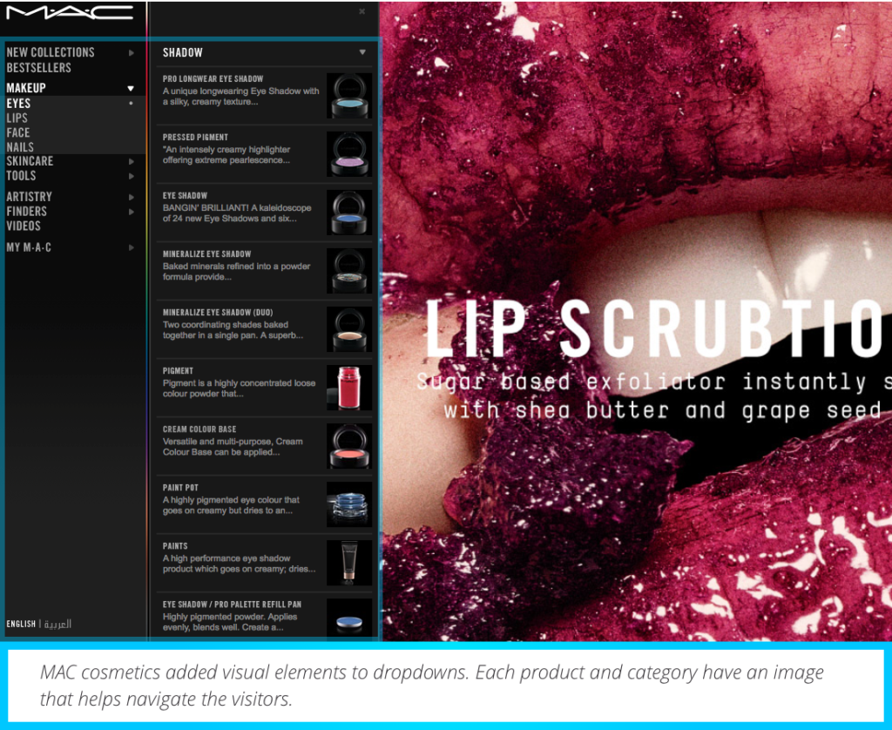Click the Shadow header label
The height and width of the screenshot is (730, 892).
pos(183,53)
